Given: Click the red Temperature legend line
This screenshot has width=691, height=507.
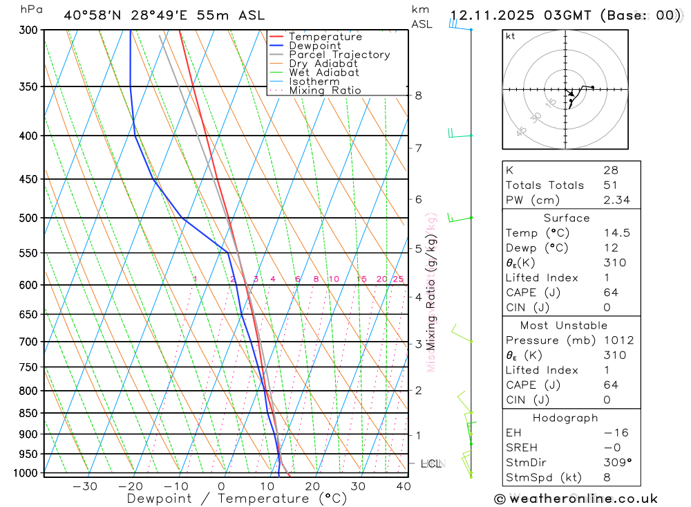Looking at the screenshot, I should (x=276, y=37).
